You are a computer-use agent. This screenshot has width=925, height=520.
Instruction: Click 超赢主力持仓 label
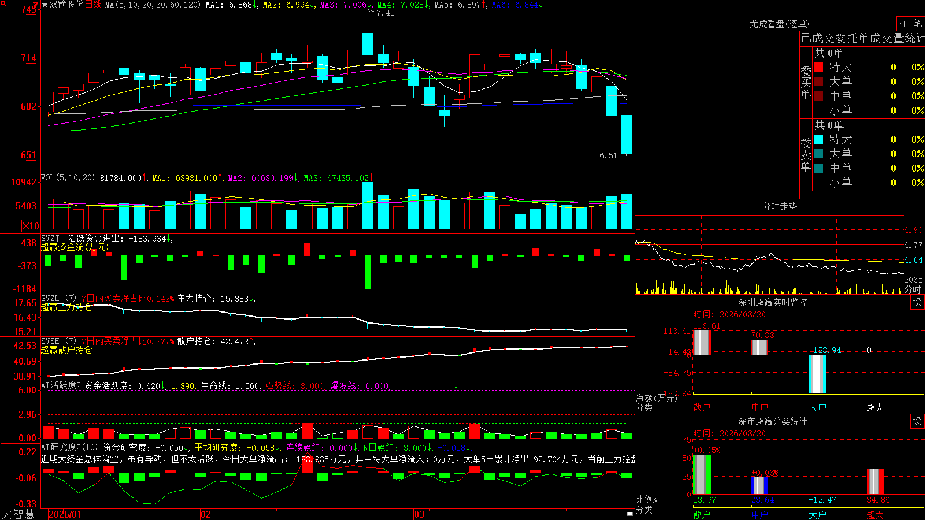click(66, 307)
